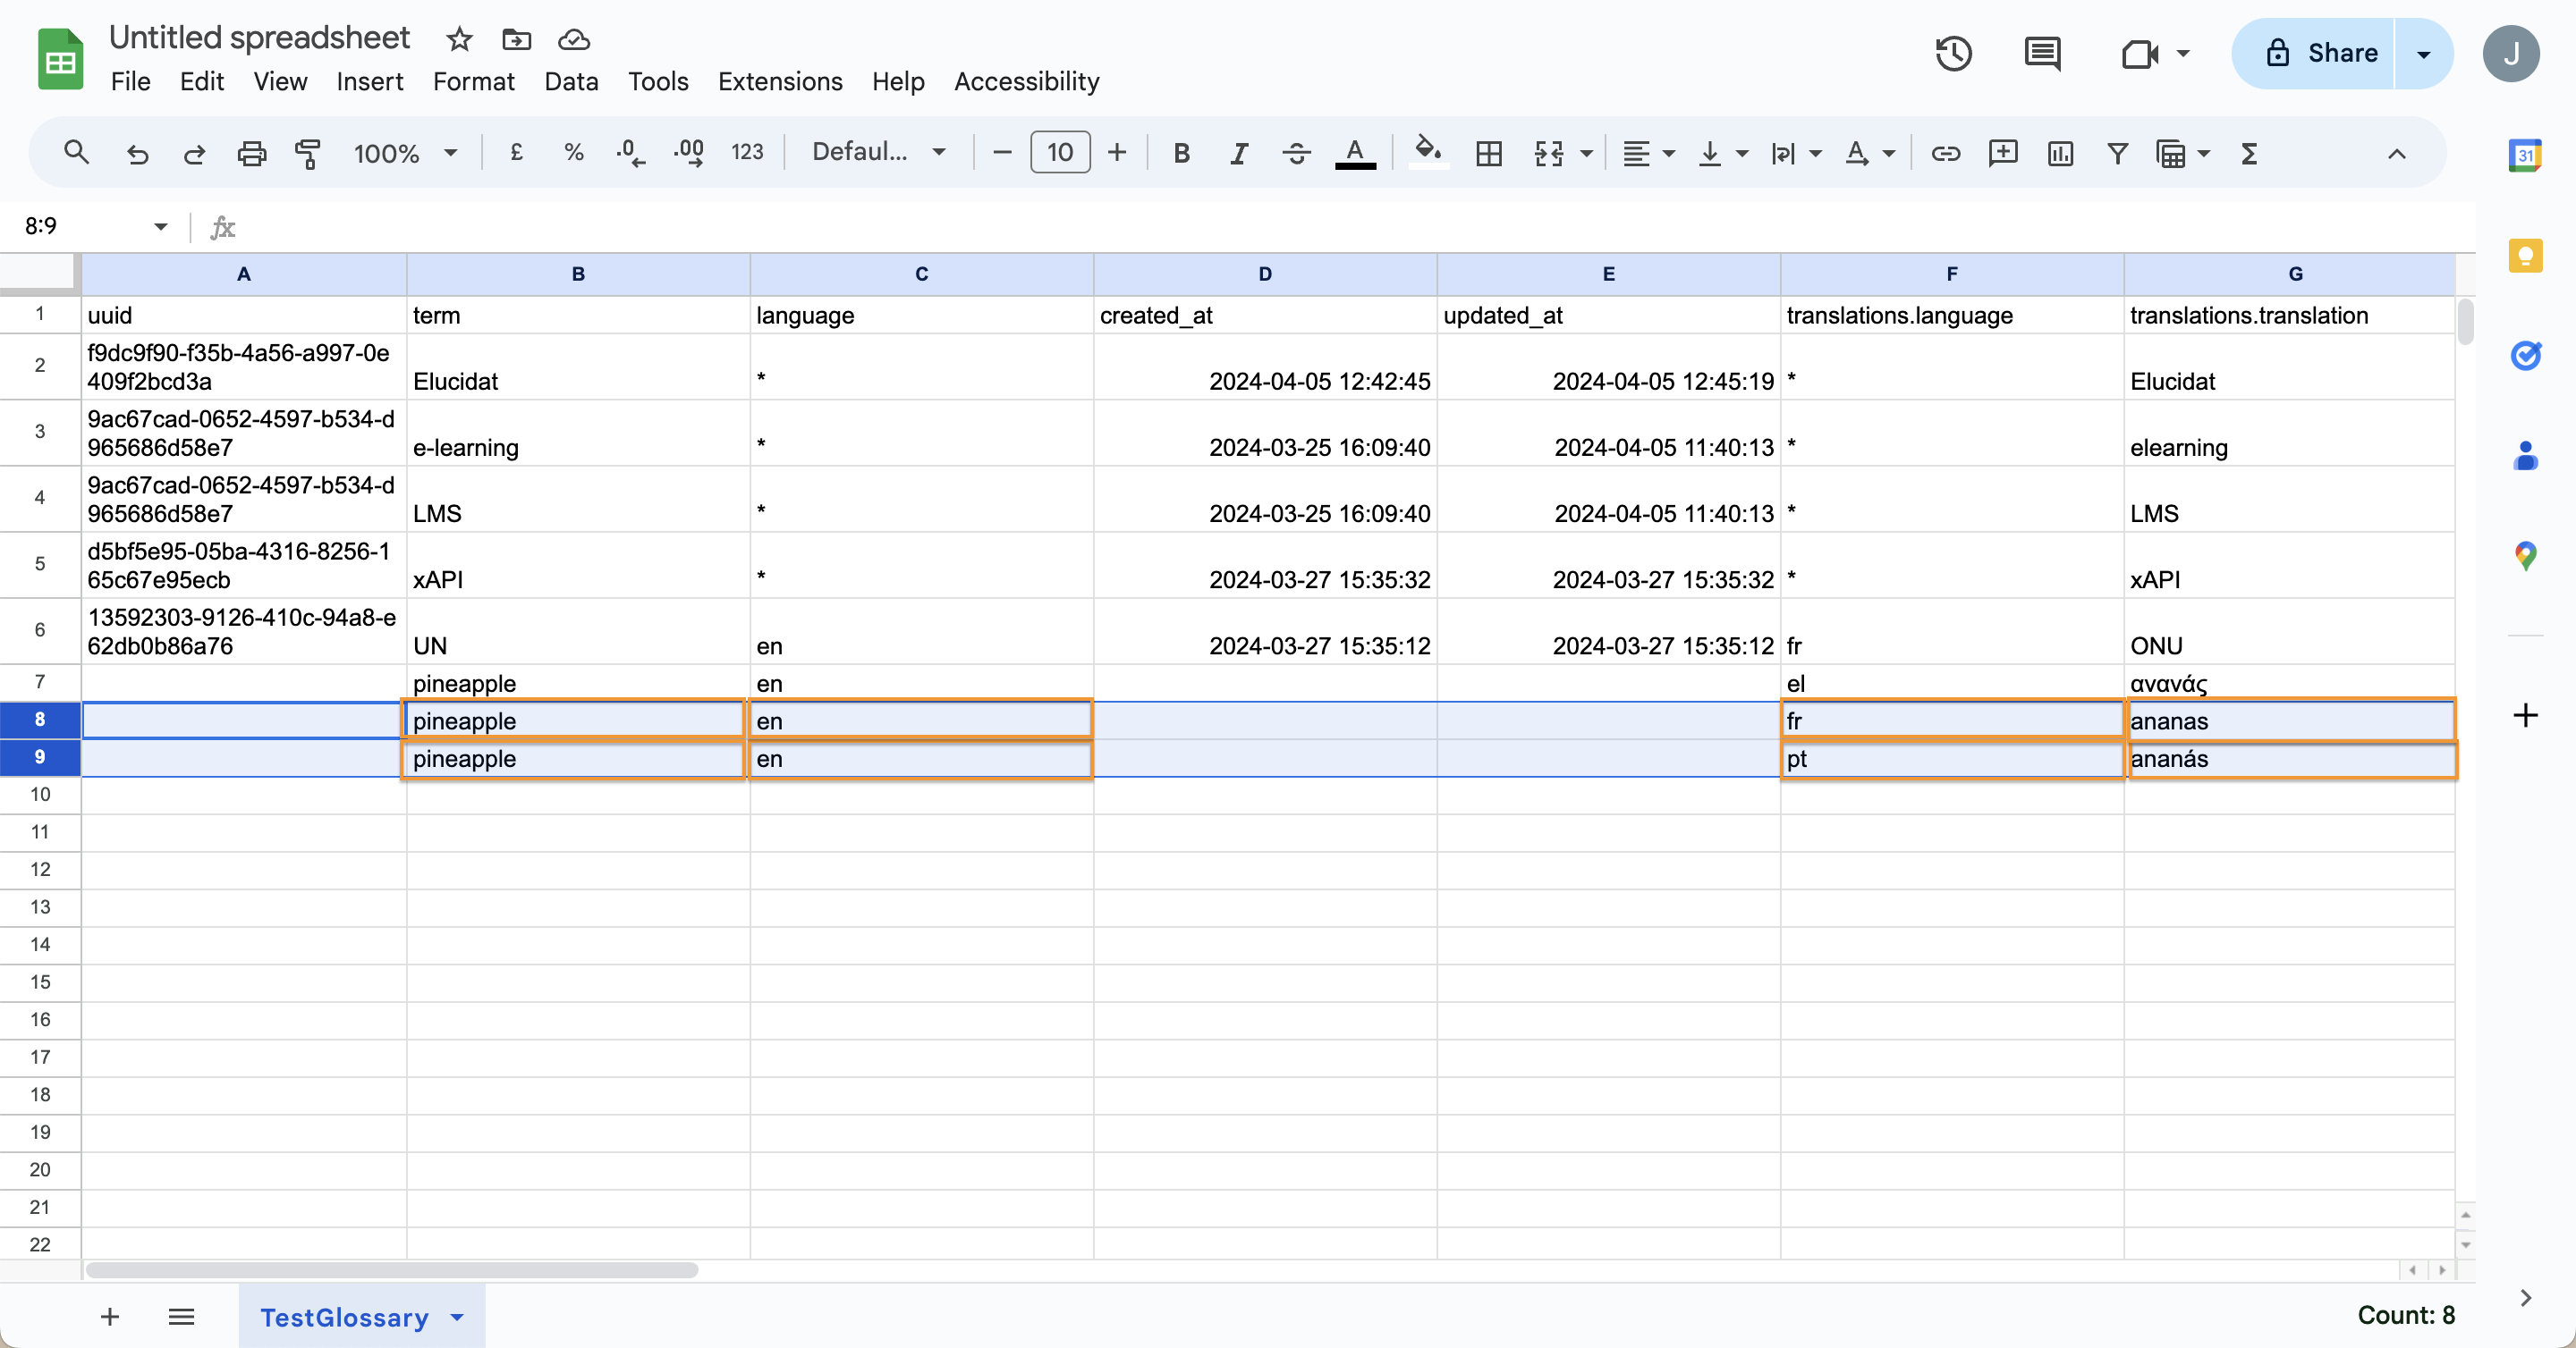Image resolution: width=2576 pixels, height=1348 pixels.
Task: Open Google Tasks side panel icon
Action: 2525,355
